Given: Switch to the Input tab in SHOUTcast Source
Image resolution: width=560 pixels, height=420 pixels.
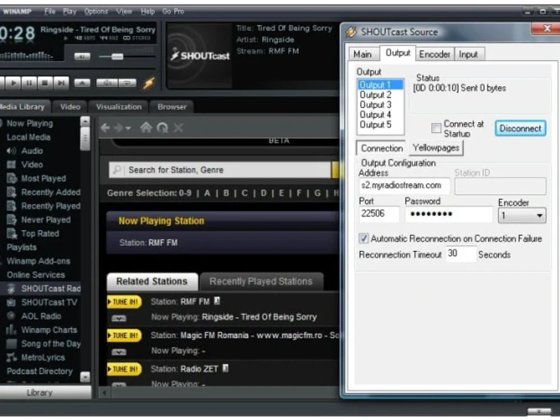Looking at the screenshot, I should (x=469, y=54).
